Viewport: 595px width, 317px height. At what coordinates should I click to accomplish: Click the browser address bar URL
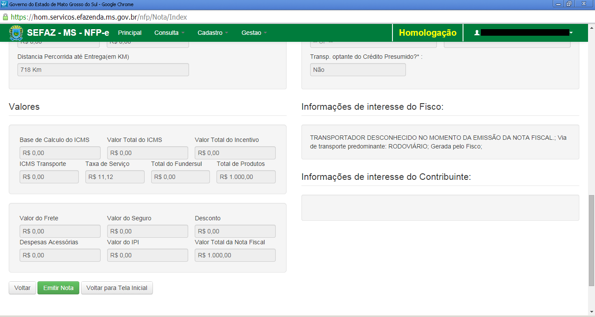click(99, 17)
